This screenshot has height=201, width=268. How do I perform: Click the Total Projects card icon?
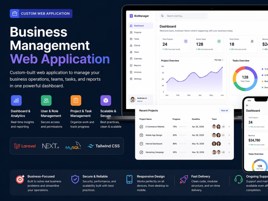[x=186, y=41]
